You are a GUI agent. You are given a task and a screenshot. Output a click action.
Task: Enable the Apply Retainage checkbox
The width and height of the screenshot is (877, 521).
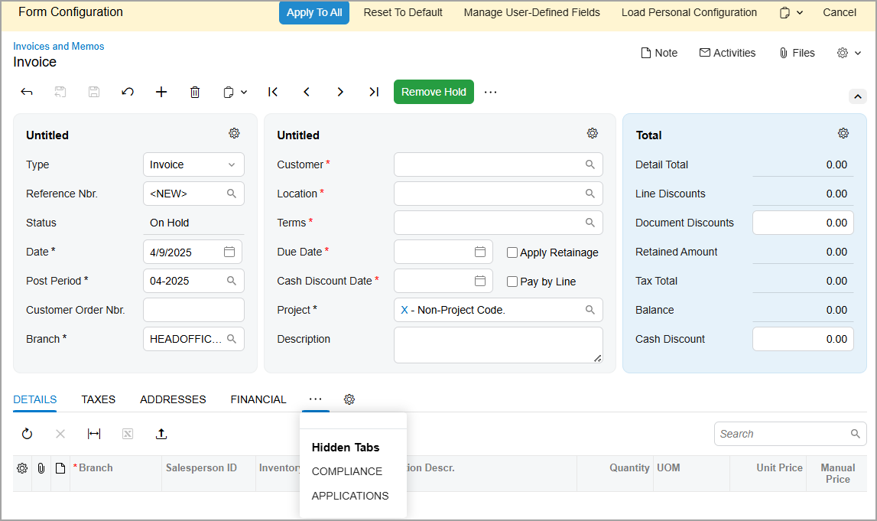click(x=512, y=252)
